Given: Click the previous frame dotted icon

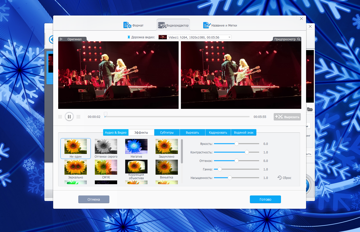Looking at the screenshot, I should coord(60,117).
